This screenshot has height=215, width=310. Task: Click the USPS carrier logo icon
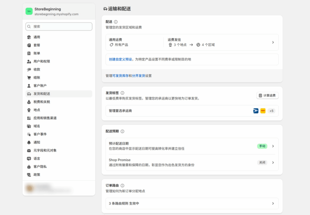[x=256, y=111]
